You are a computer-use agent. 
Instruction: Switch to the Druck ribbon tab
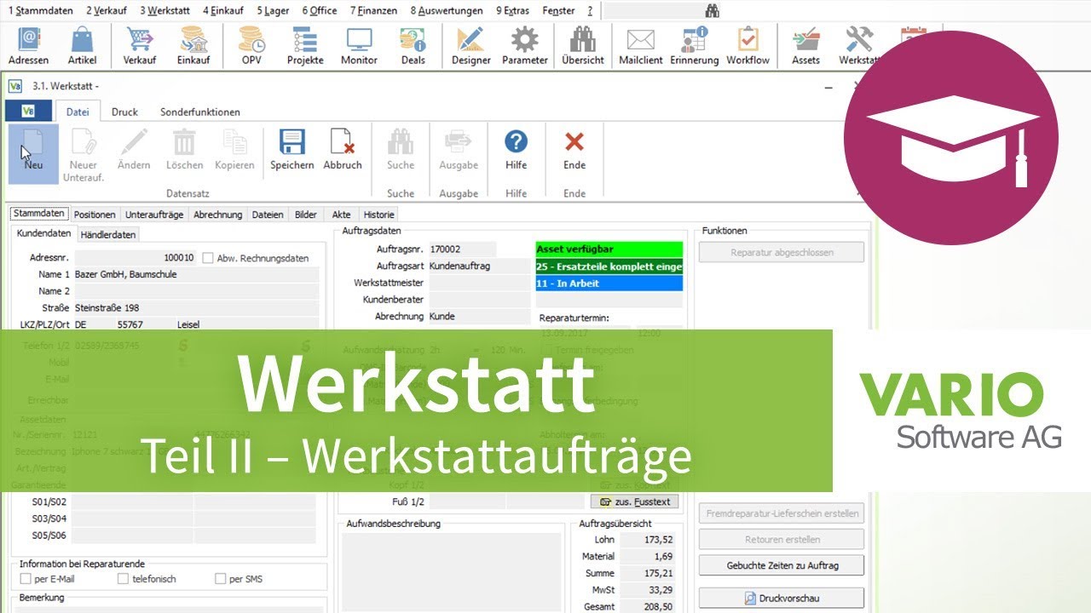coord(124,112)
